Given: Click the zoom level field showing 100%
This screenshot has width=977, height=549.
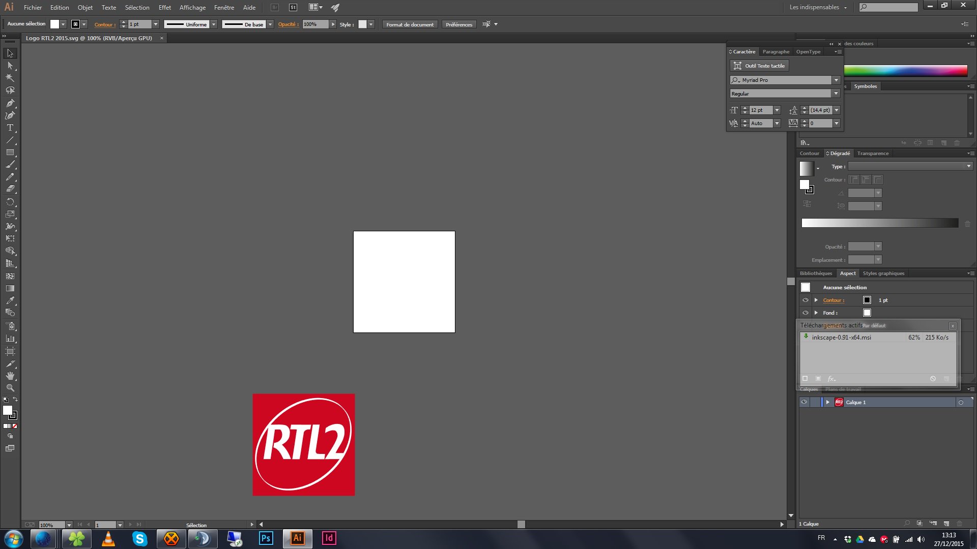Looking at the screenshot, I should click(52, 525).
